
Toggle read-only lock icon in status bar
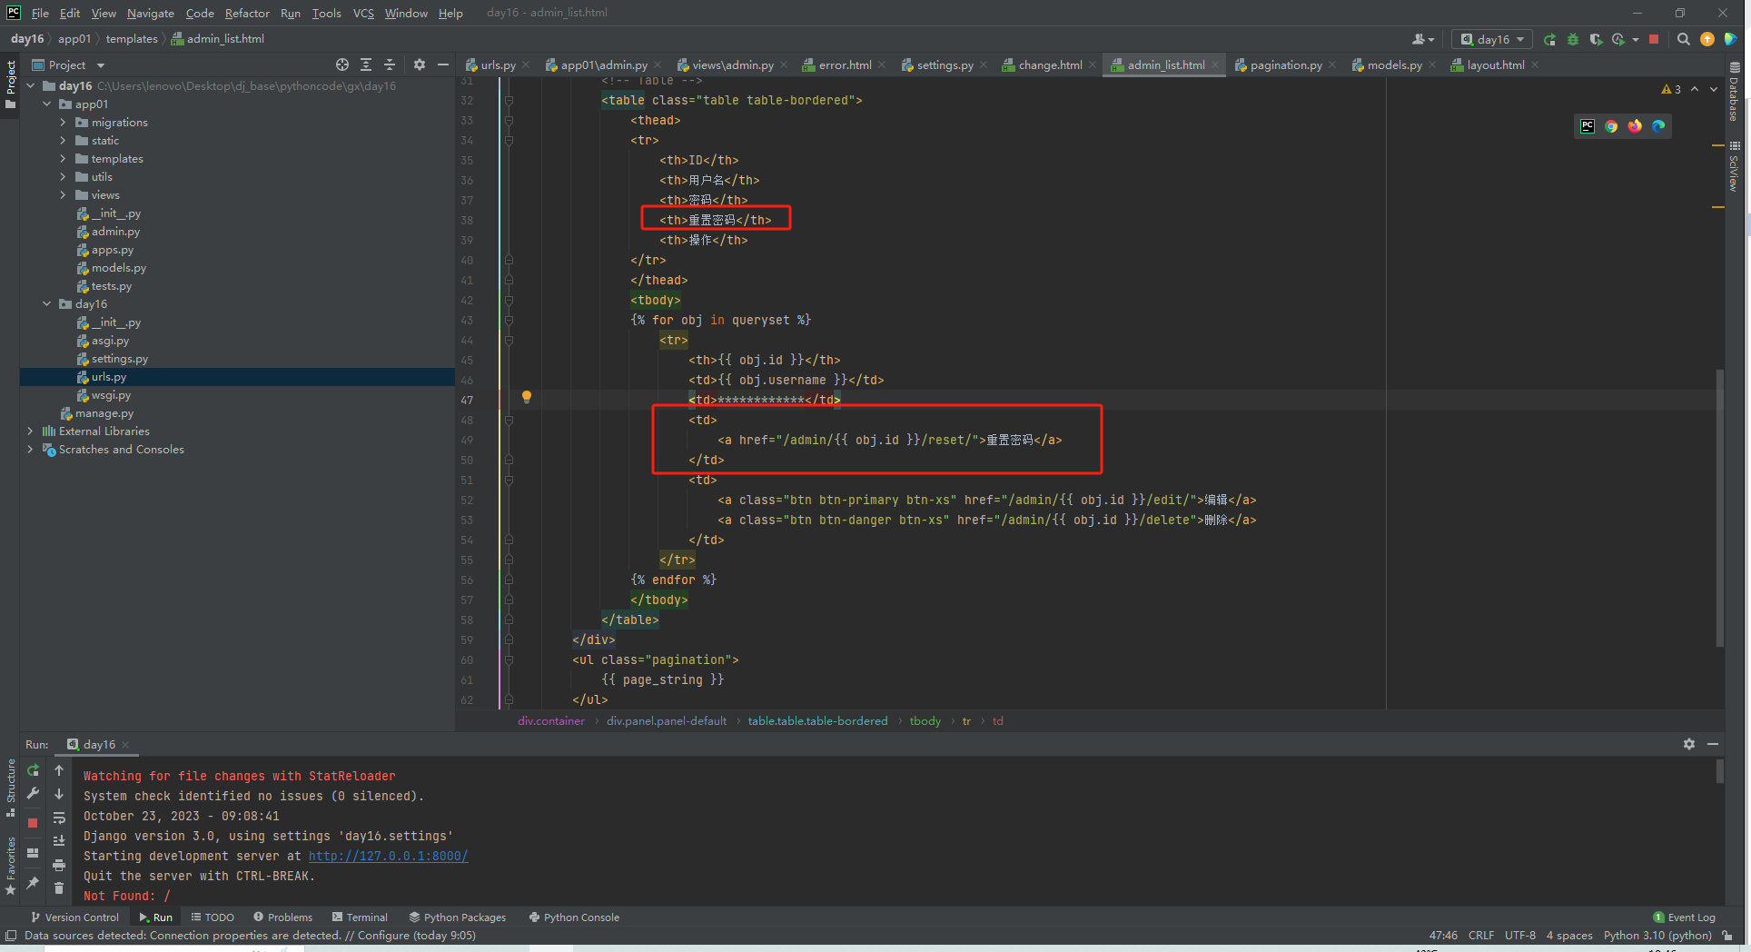[1727, 936]
